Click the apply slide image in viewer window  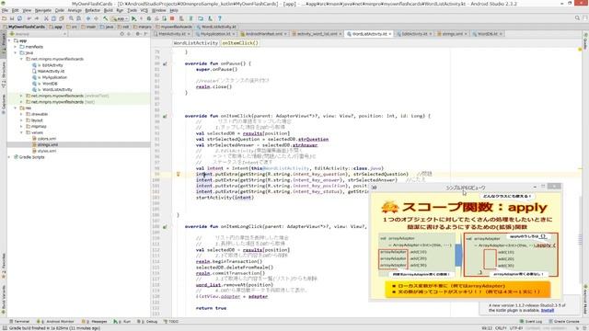click(466, 245)
